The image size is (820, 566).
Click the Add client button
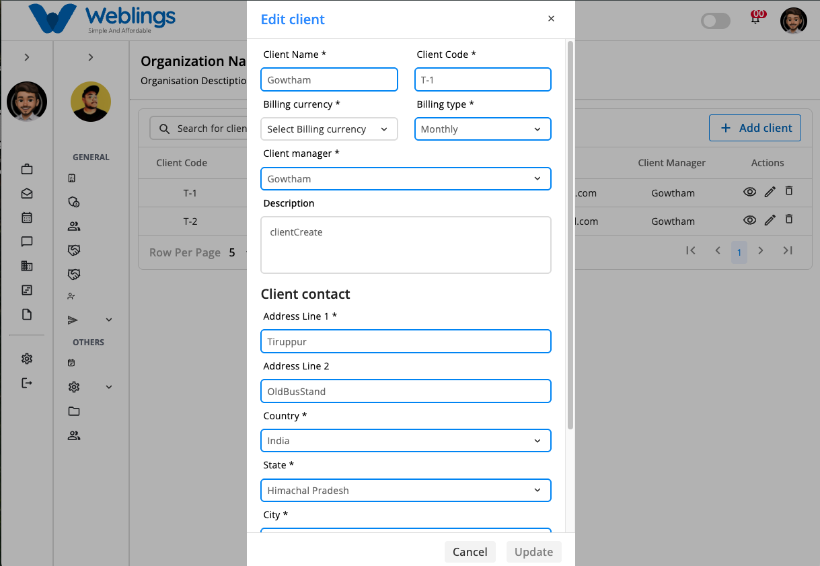coord(755,128)
